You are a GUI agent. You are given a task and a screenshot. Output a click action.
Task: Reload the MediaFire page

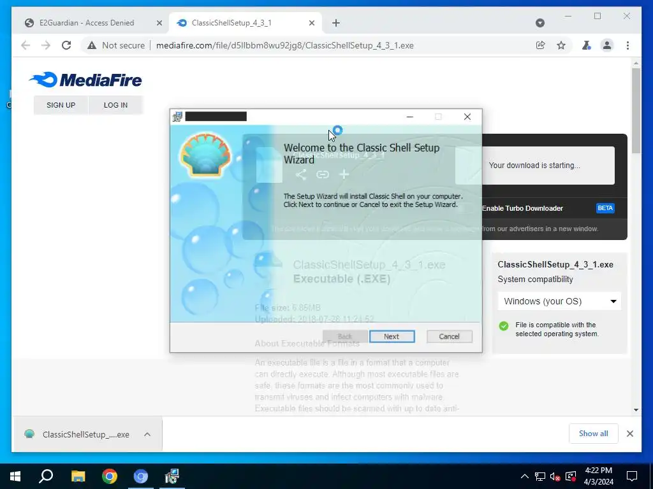coord(66,45)
